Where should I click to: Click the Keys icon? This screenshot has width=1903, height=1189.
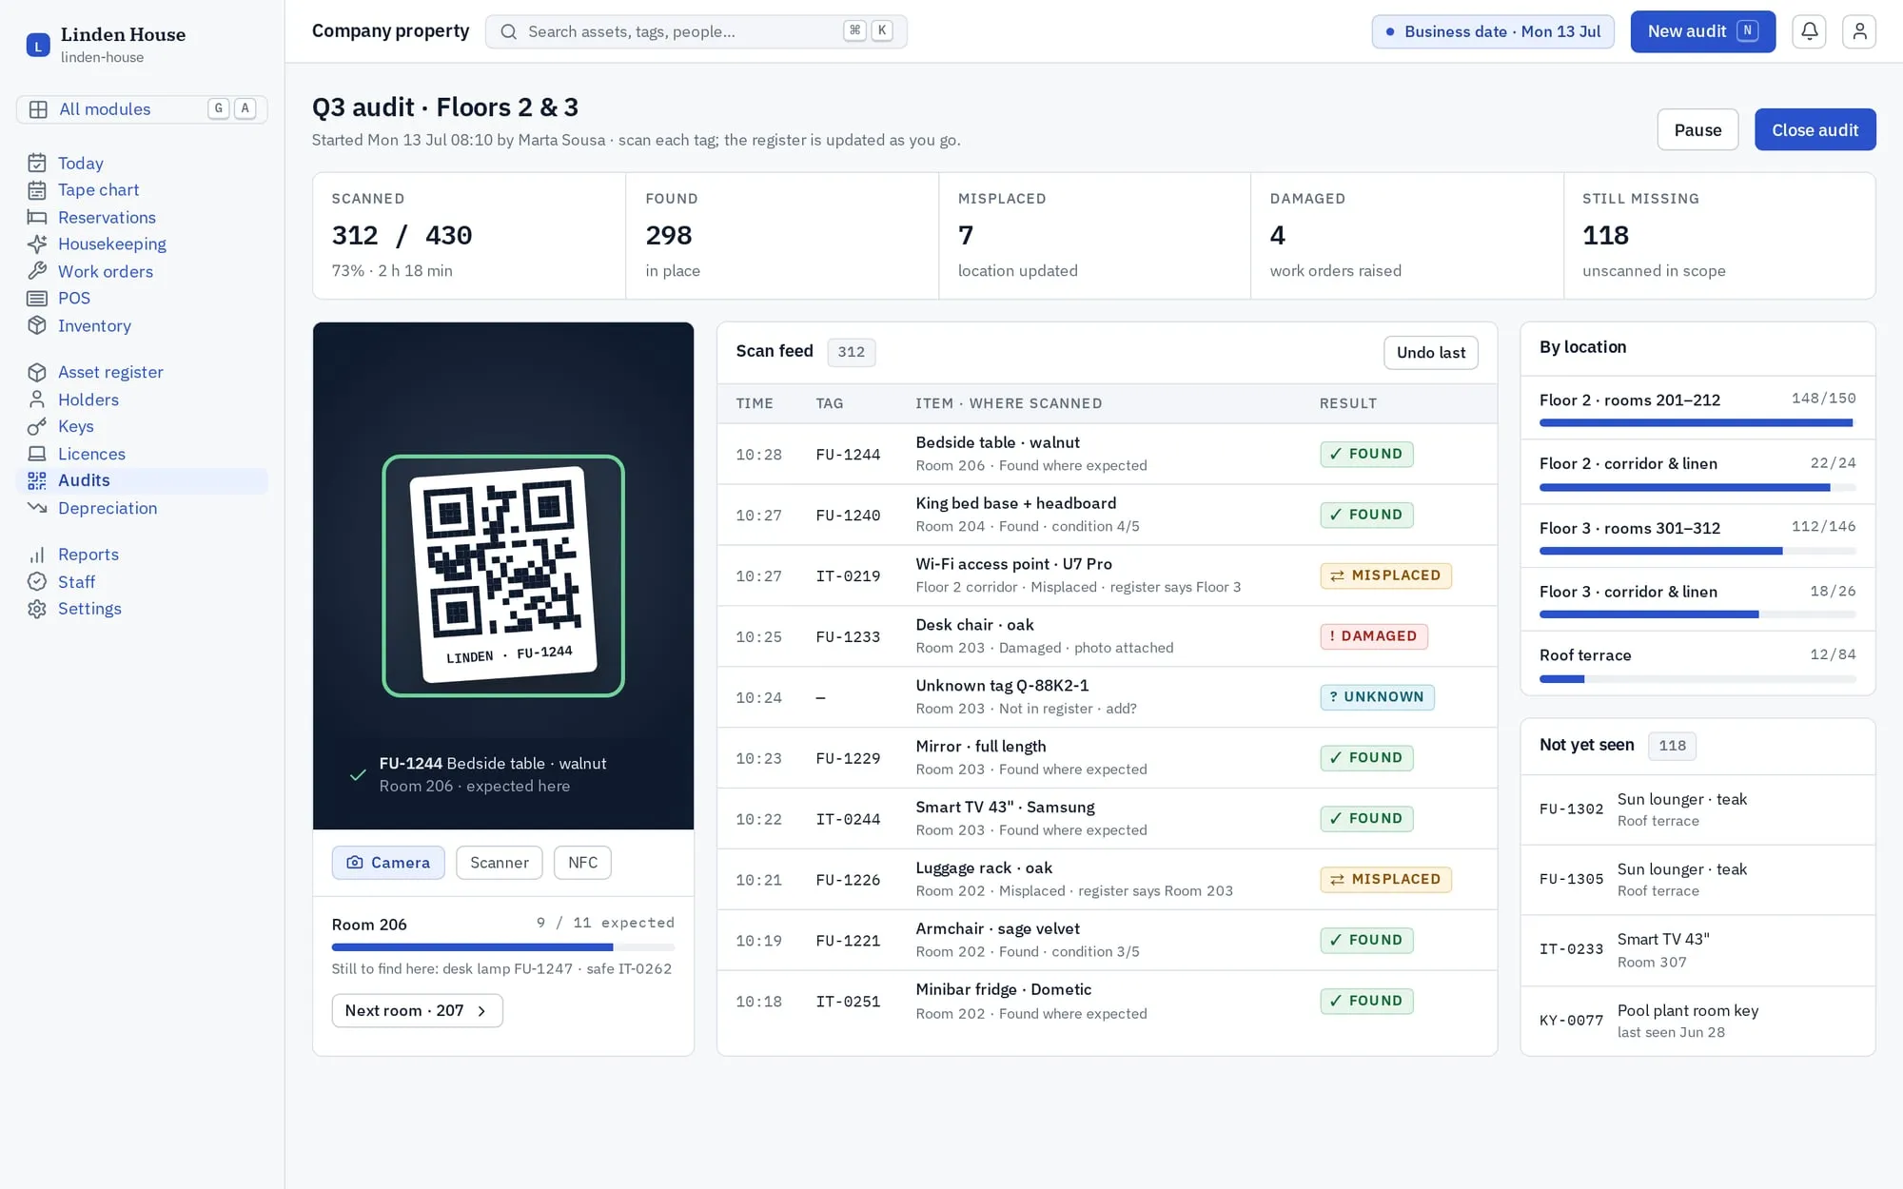[x=37, y=426]
